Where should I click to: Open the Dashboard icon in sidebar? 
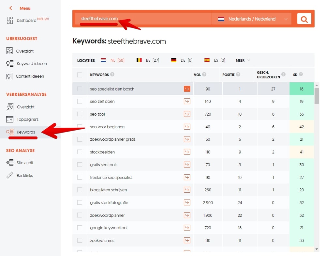(10, 20)
